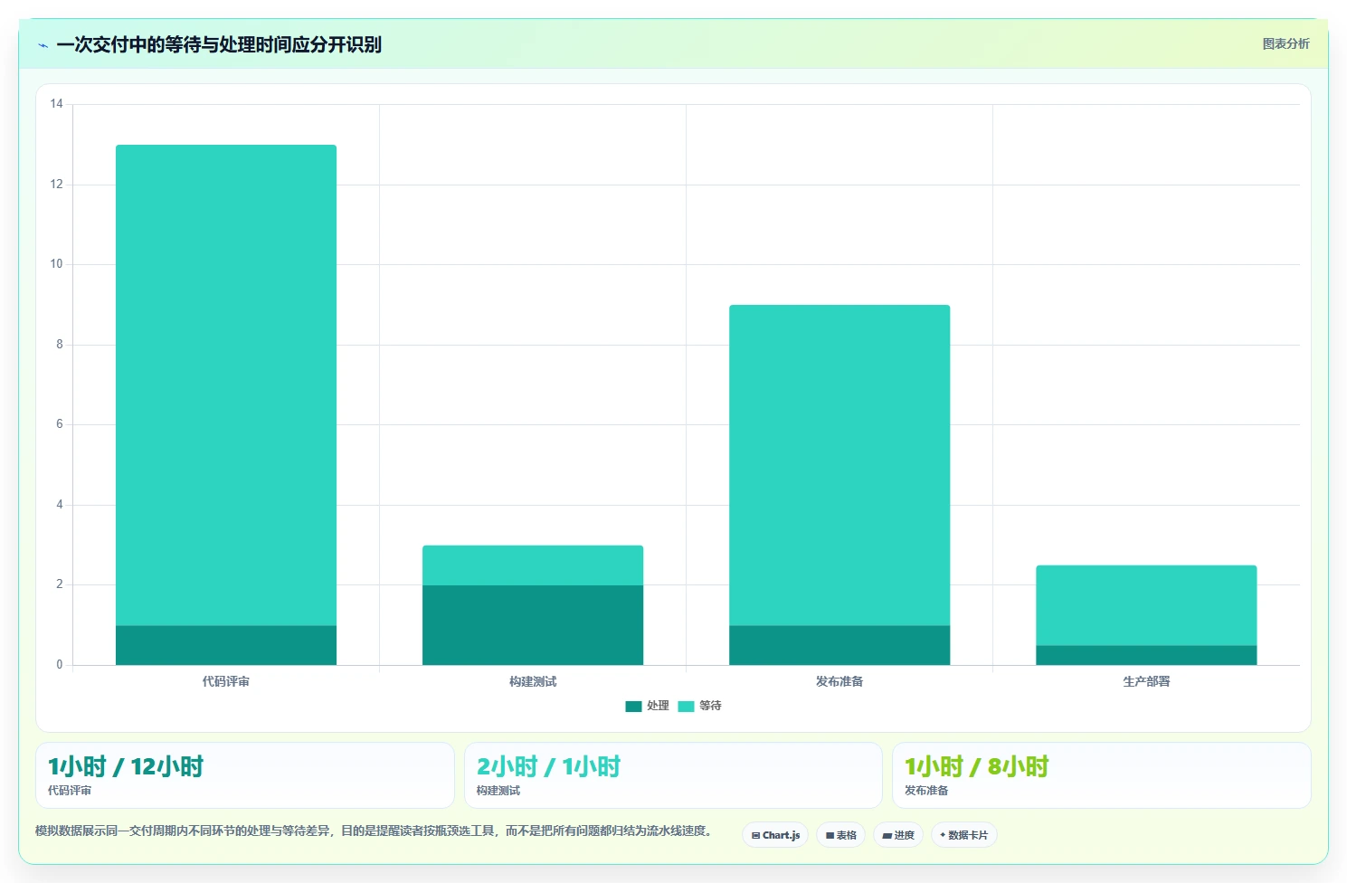Click the y-axis label 14
The width and height of the screenshot is (1347, 883).
tap(56, 104)
